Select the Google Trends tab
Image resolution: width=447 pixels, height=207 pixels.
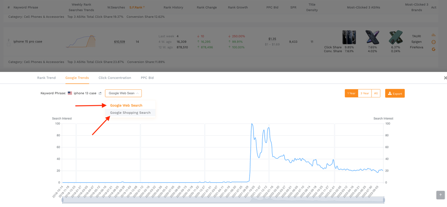tap(77, 78)
